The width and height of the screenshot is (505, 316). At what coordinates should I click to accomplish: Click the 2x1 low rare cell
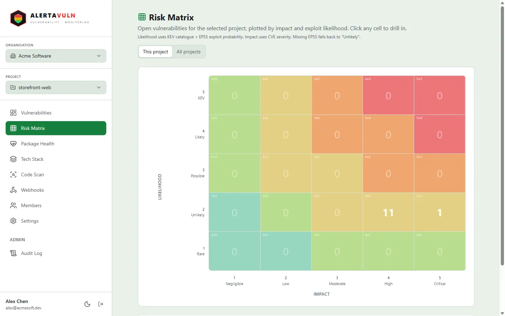[286, 251]
